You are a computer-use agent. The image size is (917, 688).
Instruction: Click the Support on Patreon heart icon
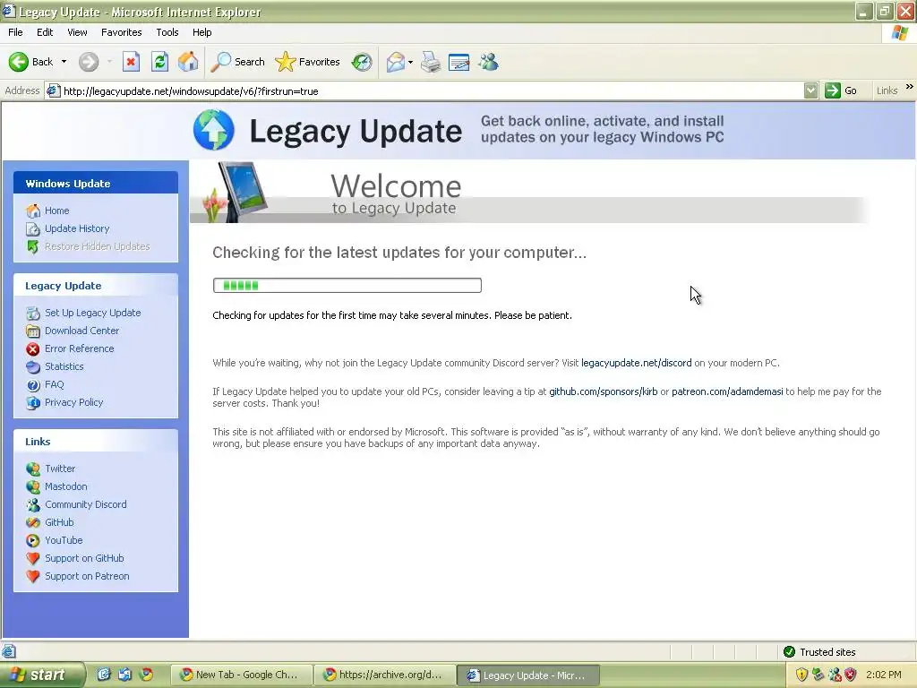tap(33, 576)
